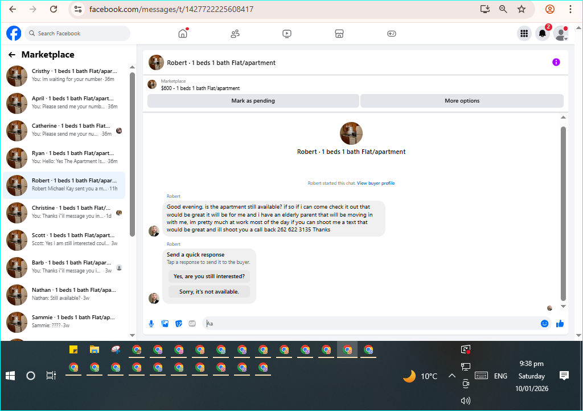
Task: Bookmark this page star icon
Action: [522, 9]
